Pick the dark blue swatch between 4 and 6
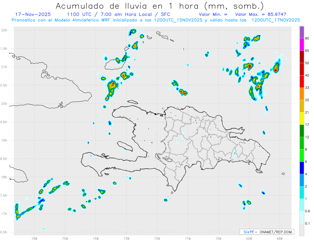The image size is (314, 242). point(302,168)
